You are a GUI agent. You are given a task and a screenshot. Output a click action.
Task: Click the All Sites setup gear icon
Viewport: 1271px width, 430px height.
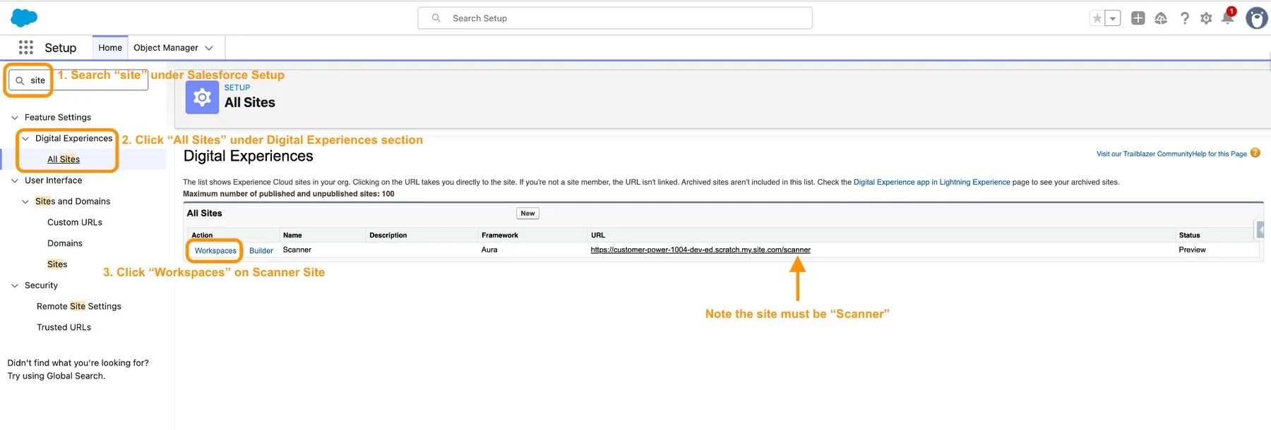(x=202, y=97)
